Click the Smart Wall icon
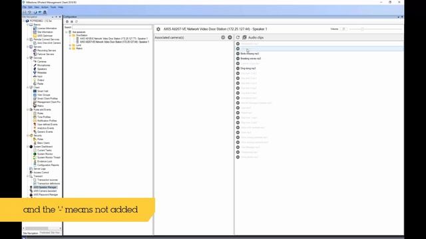 pos(35,92)
